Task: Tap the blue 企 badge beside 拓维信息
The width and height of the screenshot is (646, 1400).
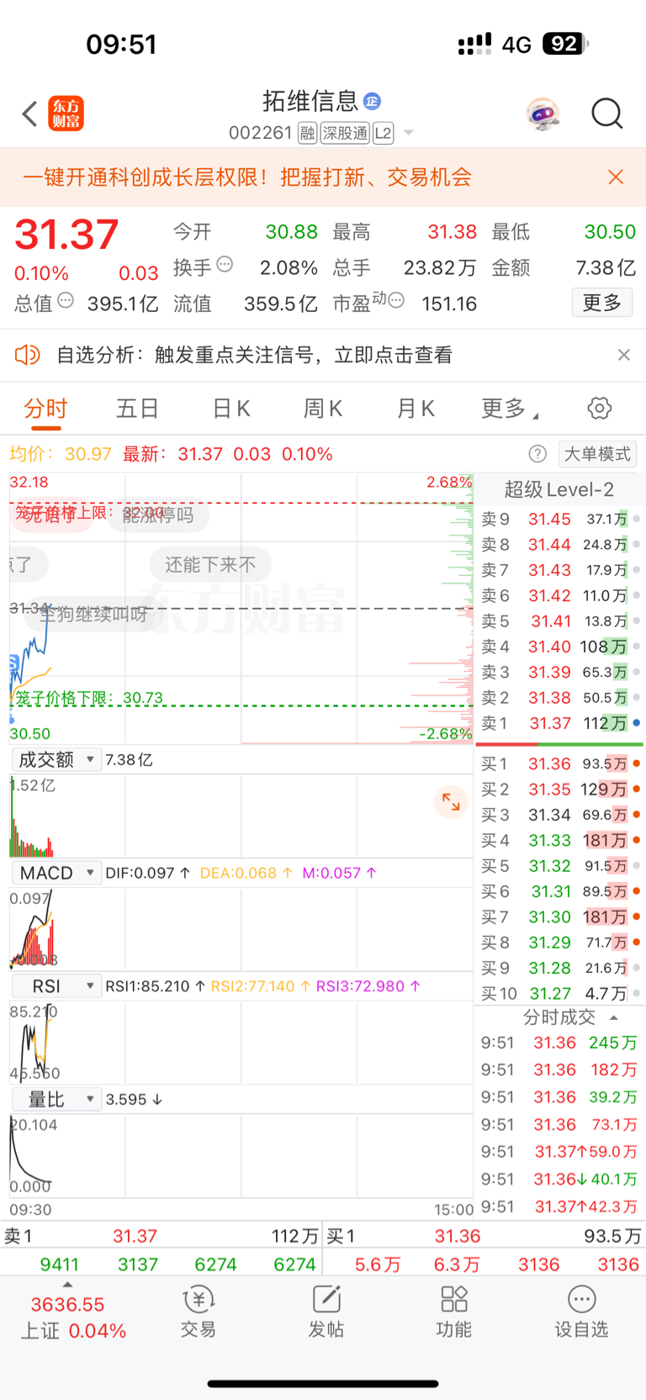Action: 372,102
